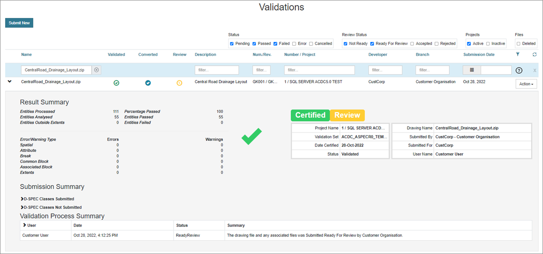Image resolution: width=543 pixels, height=254 pixels.
Task: Click the Submit New button
Action: (19, 23)
